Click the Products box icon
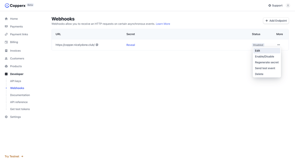The width and height of the screenshot is (295, 163). [6, 66]
